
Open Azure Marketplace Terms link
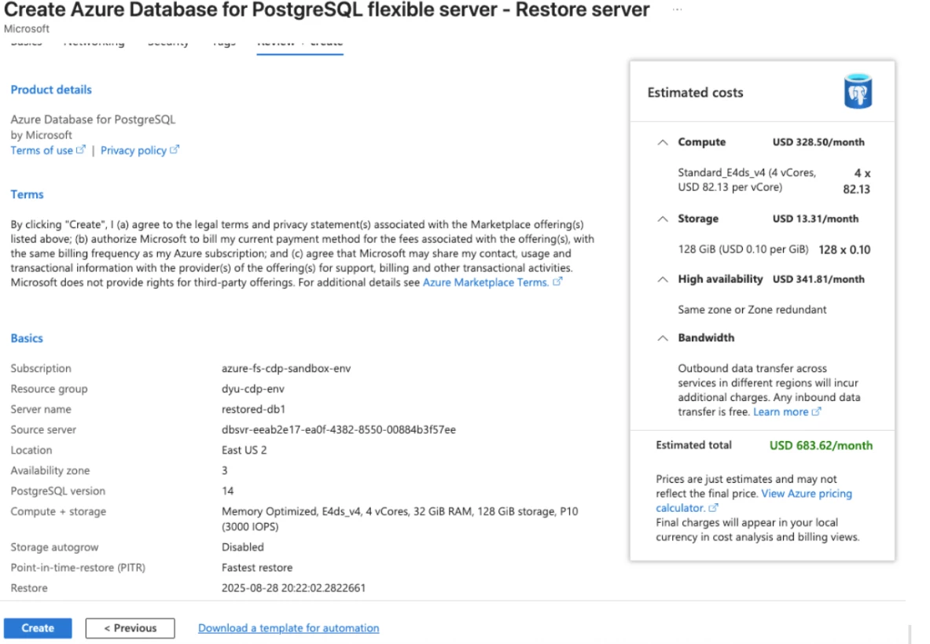(x=486, y=282)
